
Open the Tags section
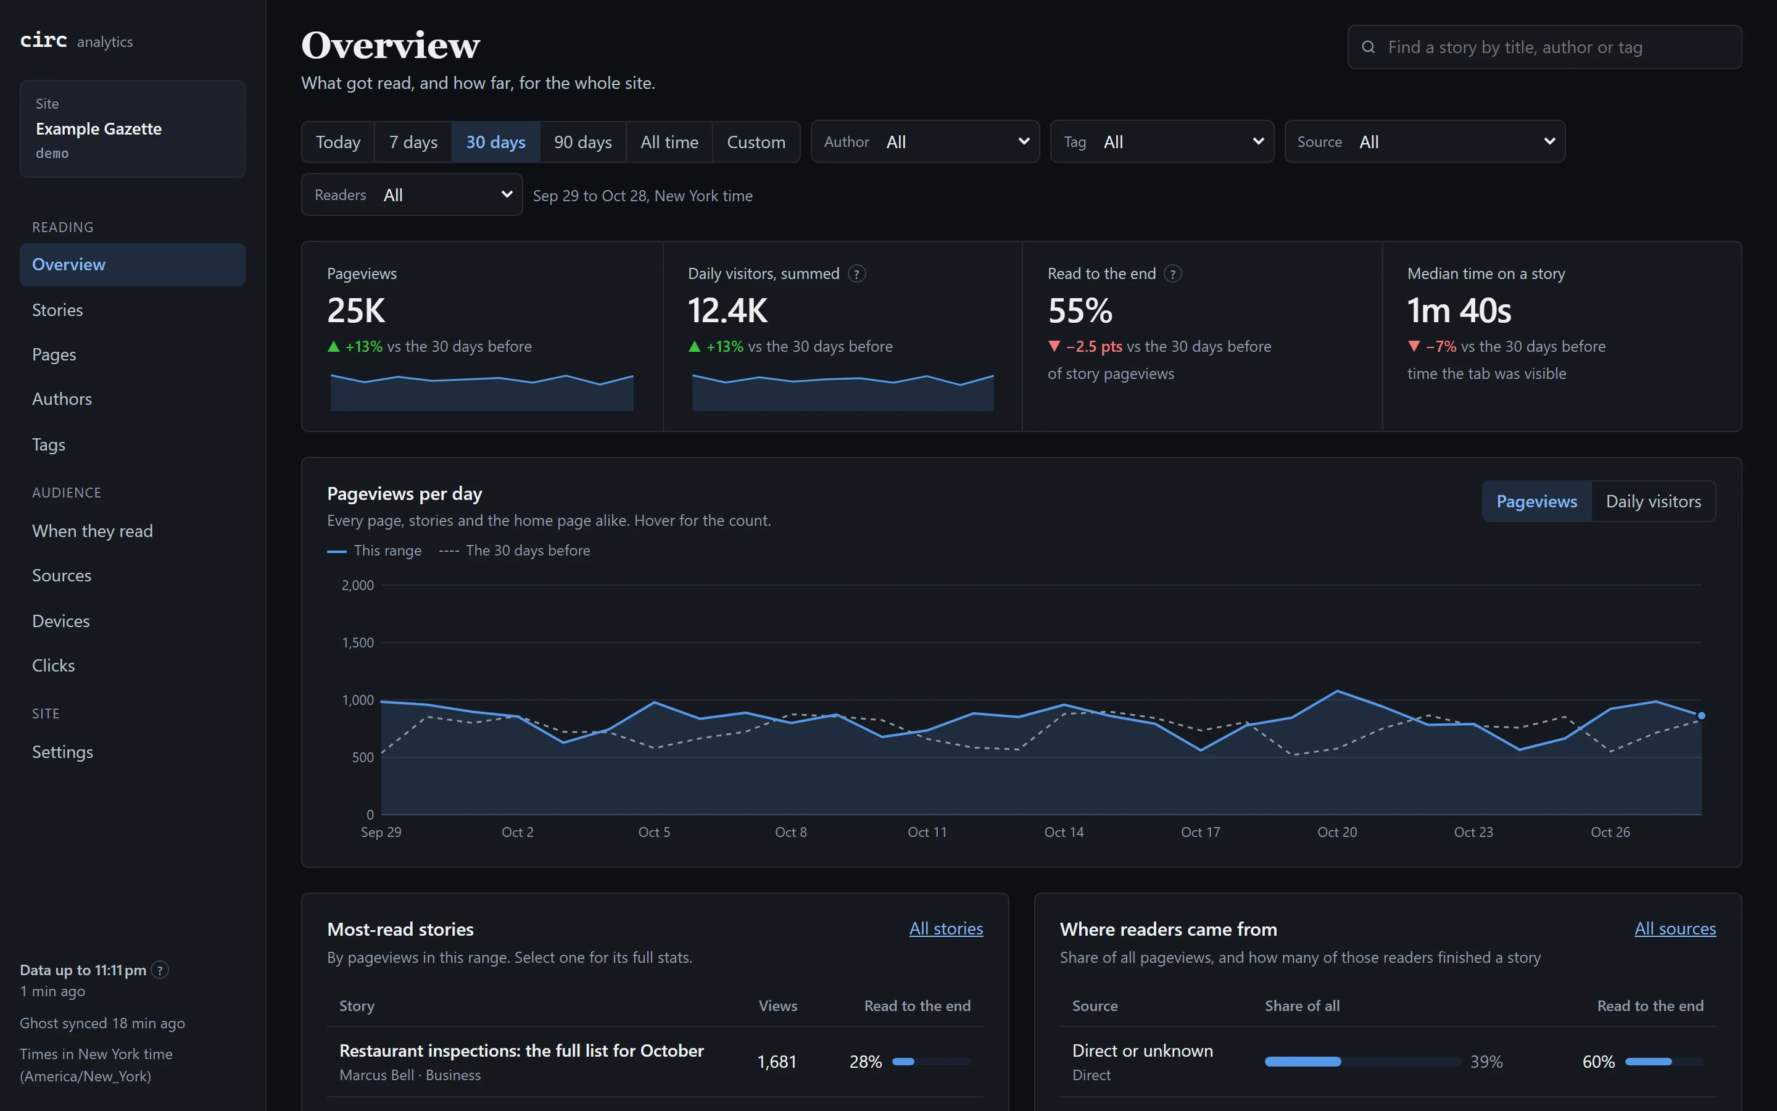[x=132, y=444]
